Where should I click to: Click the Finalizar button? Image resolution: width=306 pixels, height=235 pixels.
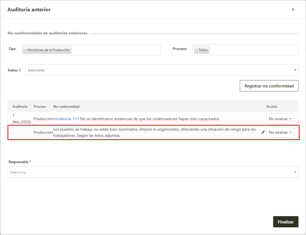click(x=285, y=222)
